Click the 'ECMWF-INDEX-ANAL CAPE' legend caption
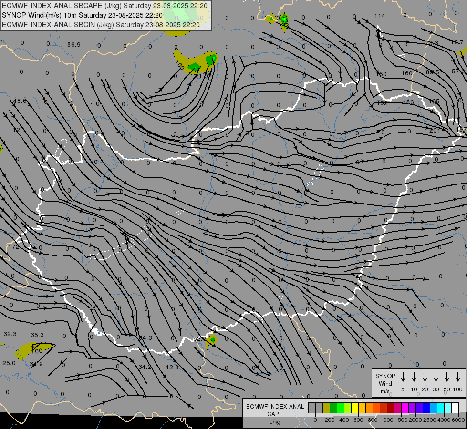Viewport: 467px width, 429px height. point(275,410)
